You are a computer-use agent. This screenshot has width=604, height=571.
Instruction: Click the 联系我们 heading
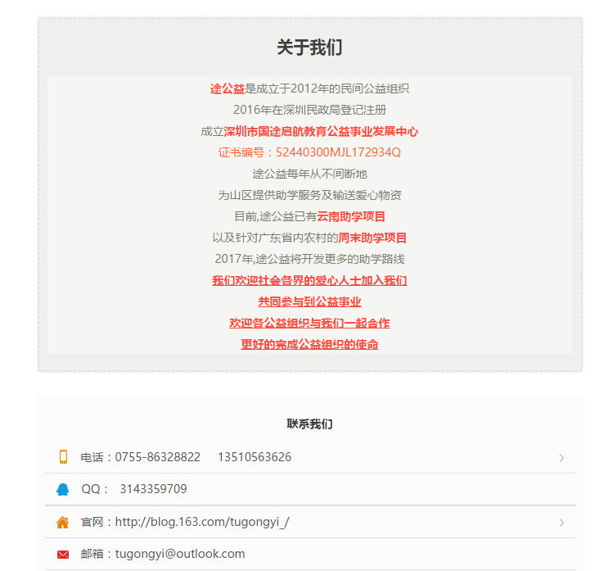pyautogui.click(x=309, y=424)
